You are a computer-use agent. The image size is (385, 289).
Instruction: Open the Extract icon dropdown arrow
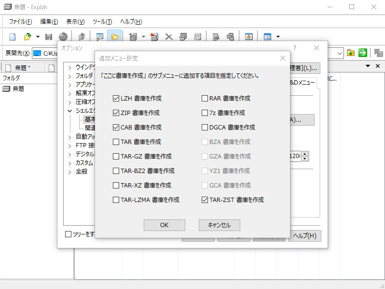point(143,37)
